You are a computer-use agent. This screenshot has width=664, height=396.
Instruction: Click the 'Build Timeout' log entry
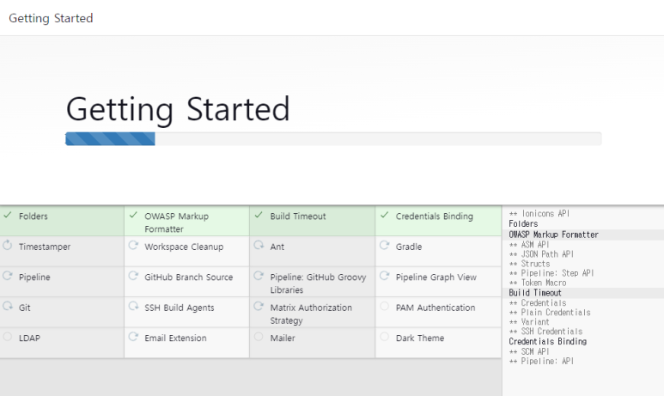pyautogui.click(x=535, y=293)
